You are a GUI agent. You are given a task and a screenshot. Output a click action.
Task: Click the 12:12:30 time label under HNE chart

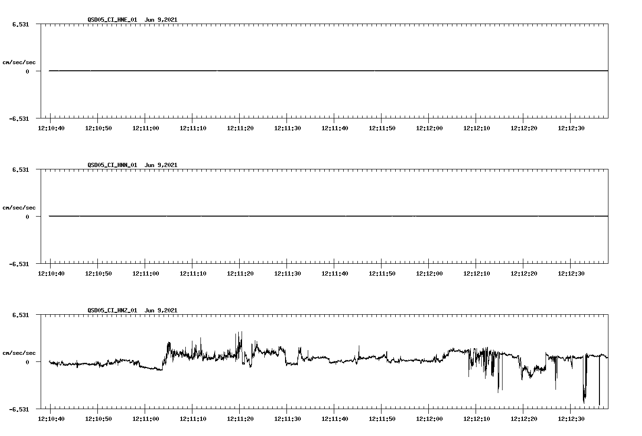(x=571, y=128)
